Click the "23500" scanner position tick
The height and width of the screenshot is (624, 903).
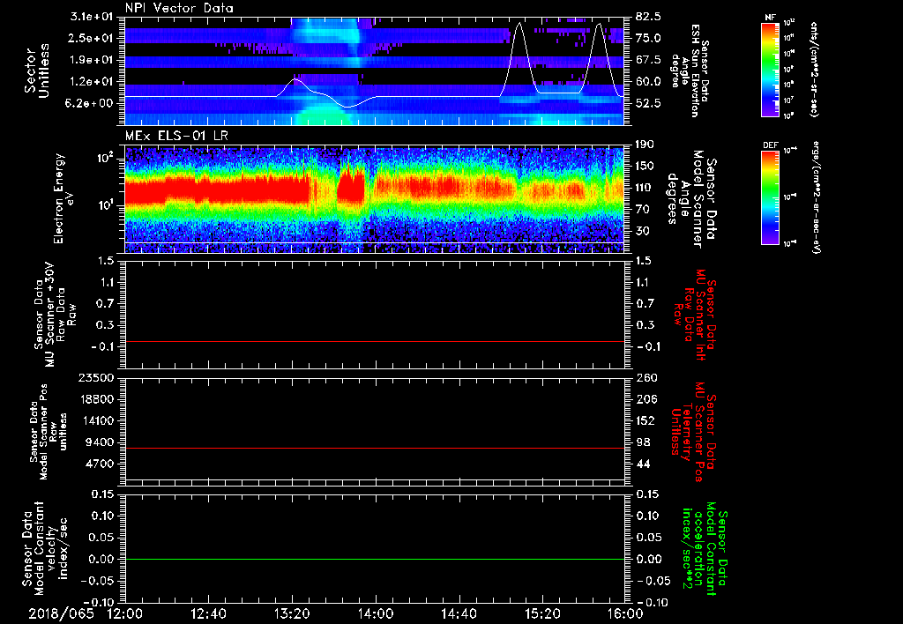click(x=98, y=378)
